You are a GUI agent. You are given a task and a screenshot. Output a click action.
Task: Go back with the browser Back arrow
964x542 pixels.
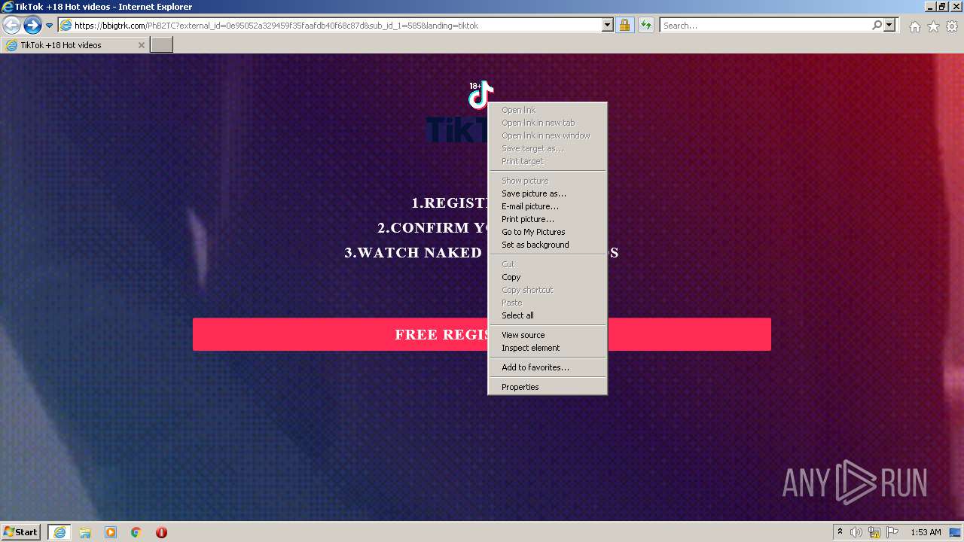11,25
